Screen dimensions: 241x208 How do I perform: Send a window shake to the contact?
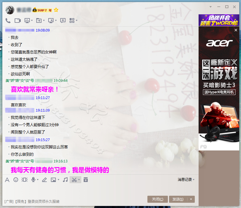click(x=25, y=180)
